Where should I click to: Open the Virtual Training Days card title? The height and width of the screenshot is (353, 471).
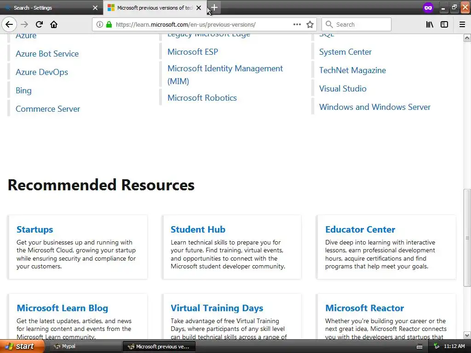pyautogui.click(x=217, y=308)
